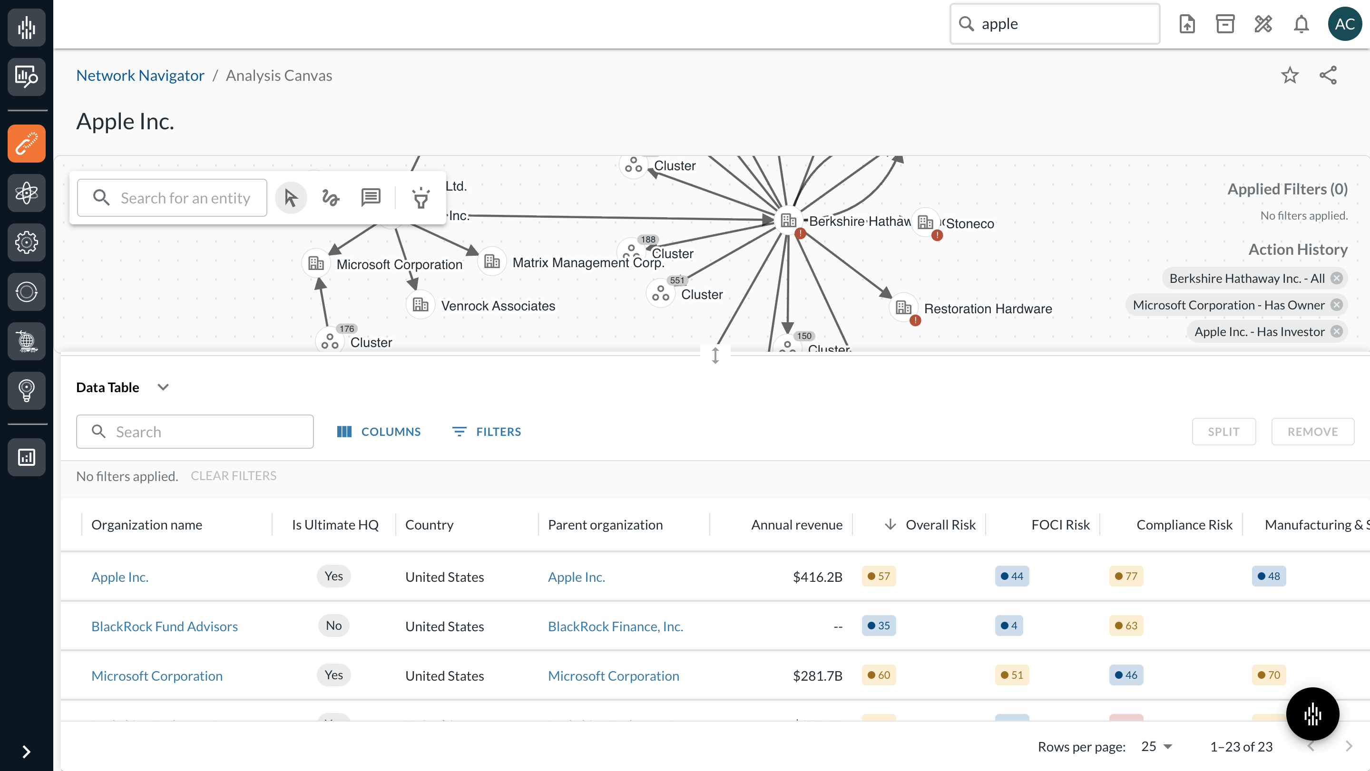Click Apple Inc.'s compliance risk score 77
This screenshot has width=1370, height=771.
(1126, 576)
